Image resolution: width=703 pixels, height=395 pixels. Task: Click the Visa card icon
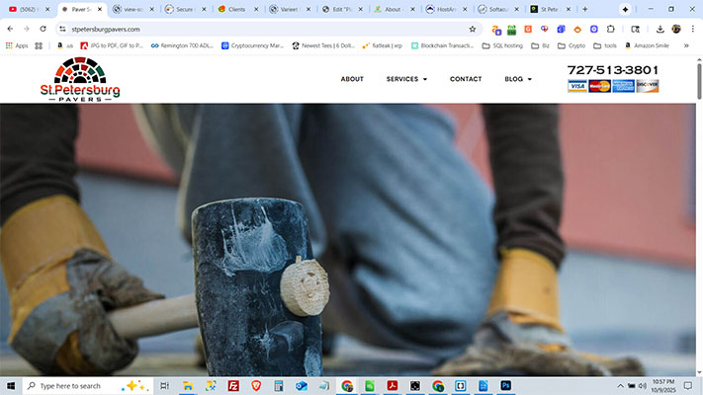click(577, 86)
